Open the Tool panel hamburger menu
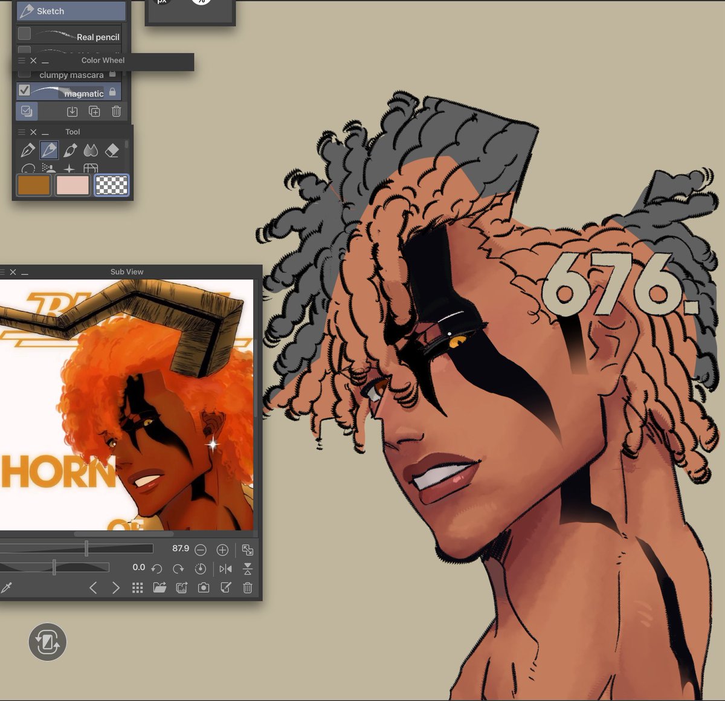This screenshot has height=701, width=725. pyautogui.click(x=21, y=132)
